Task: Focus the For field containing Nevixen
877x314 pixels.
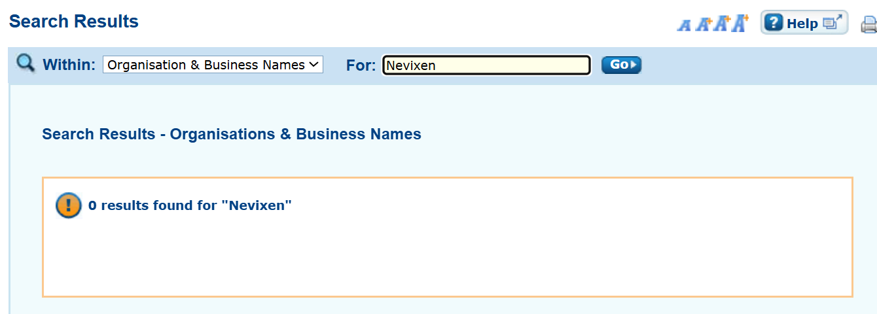Action: [486, 65]
